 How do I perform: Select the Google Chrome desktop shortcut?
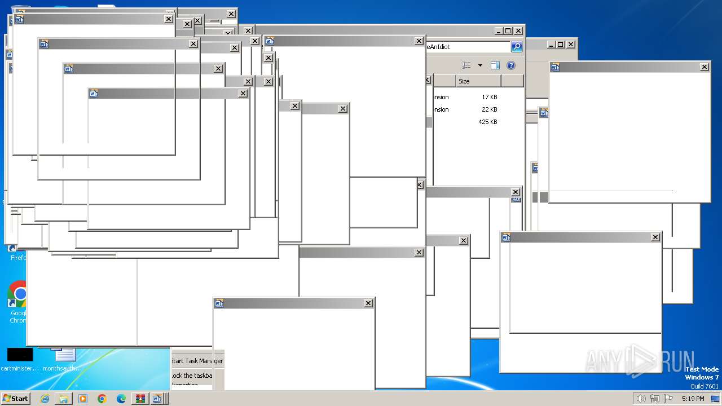click(18, 302)
